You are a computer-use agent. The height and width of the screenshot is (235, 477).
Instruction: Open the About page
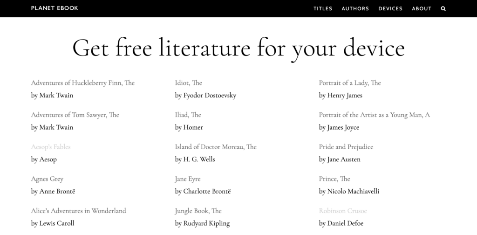pyautogui.click(x=422, y=8)
